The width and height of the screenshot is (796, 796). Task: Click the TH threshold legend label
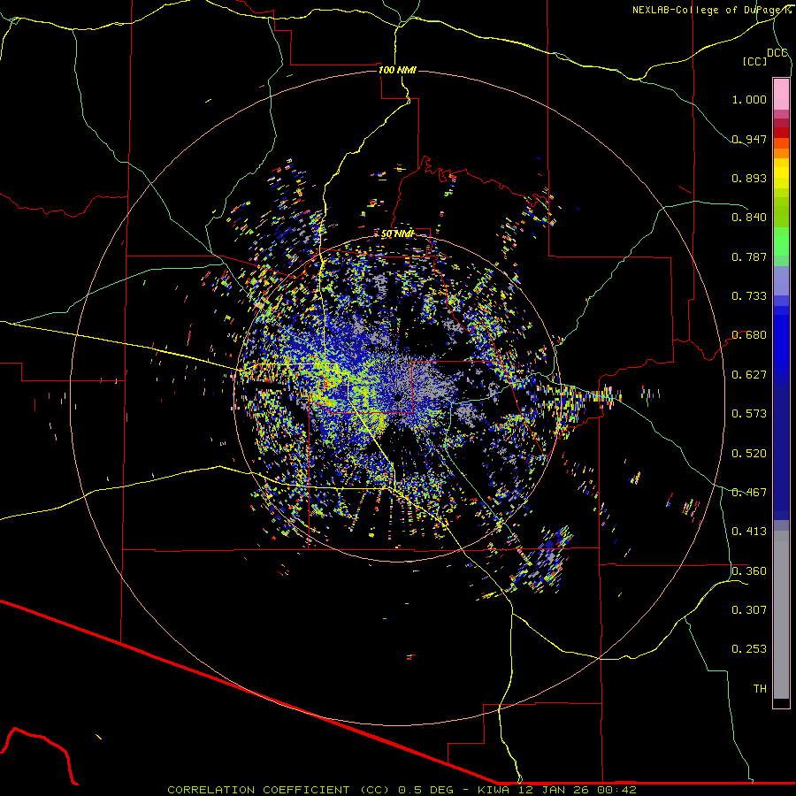760,689
